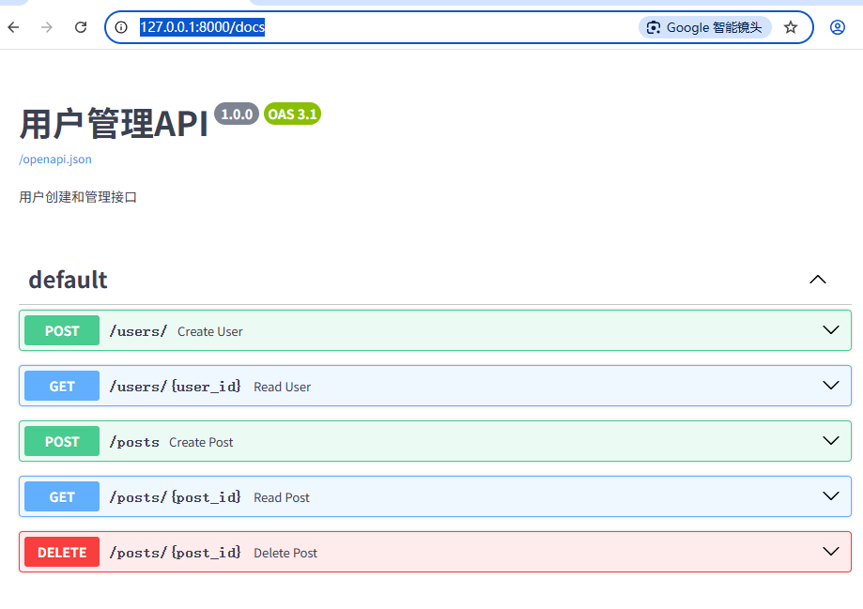Click the site information icon in address bar
This screenshot has width=863, height=609.
click(121, 27)
